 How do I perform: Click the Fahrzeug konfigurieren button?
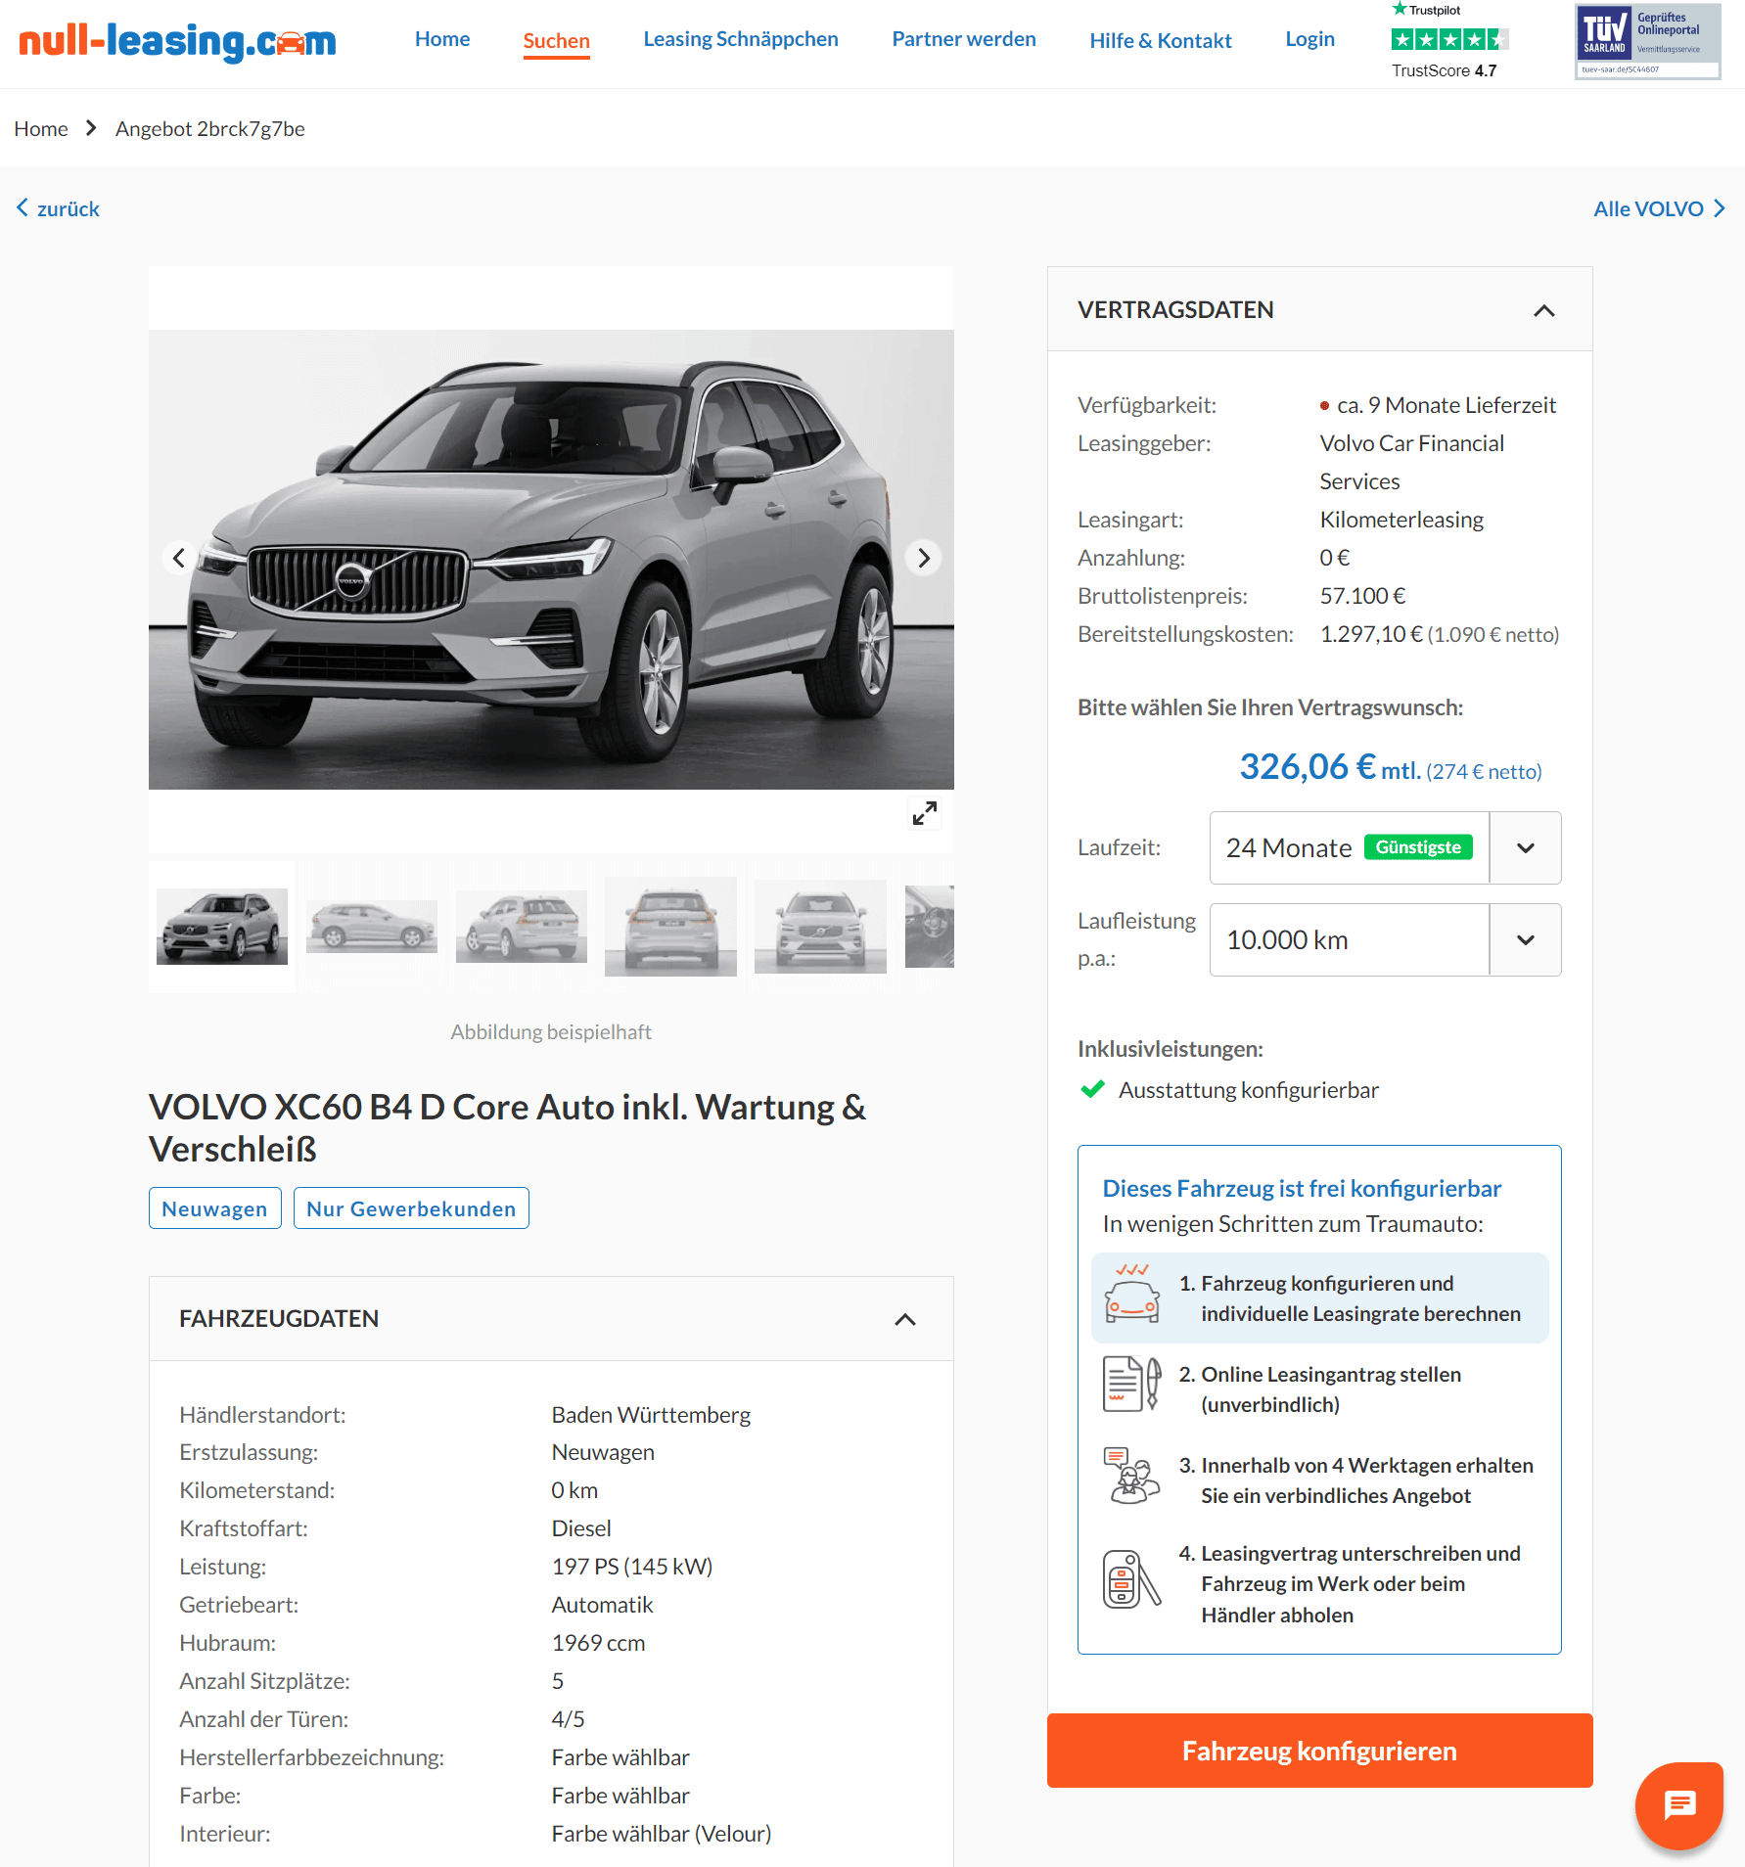1319,1751
